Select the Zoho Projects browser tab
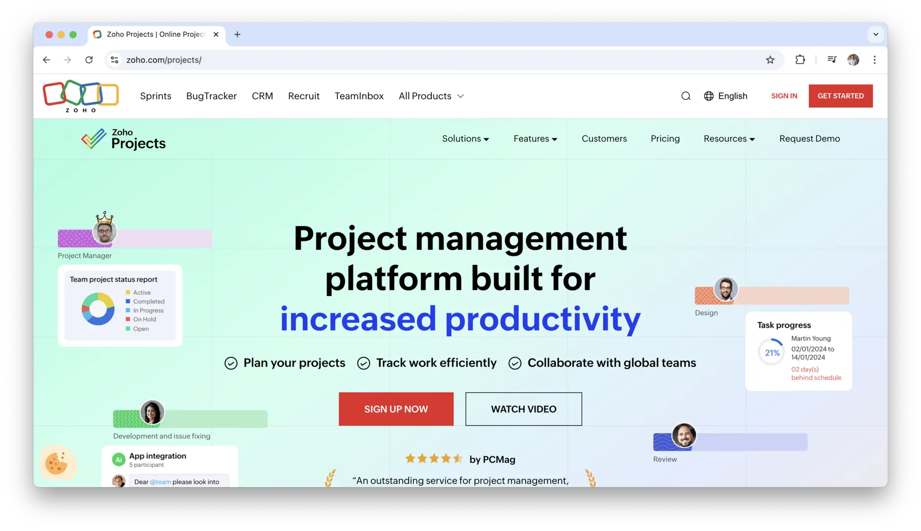921x531 pixels. [157, 34]
